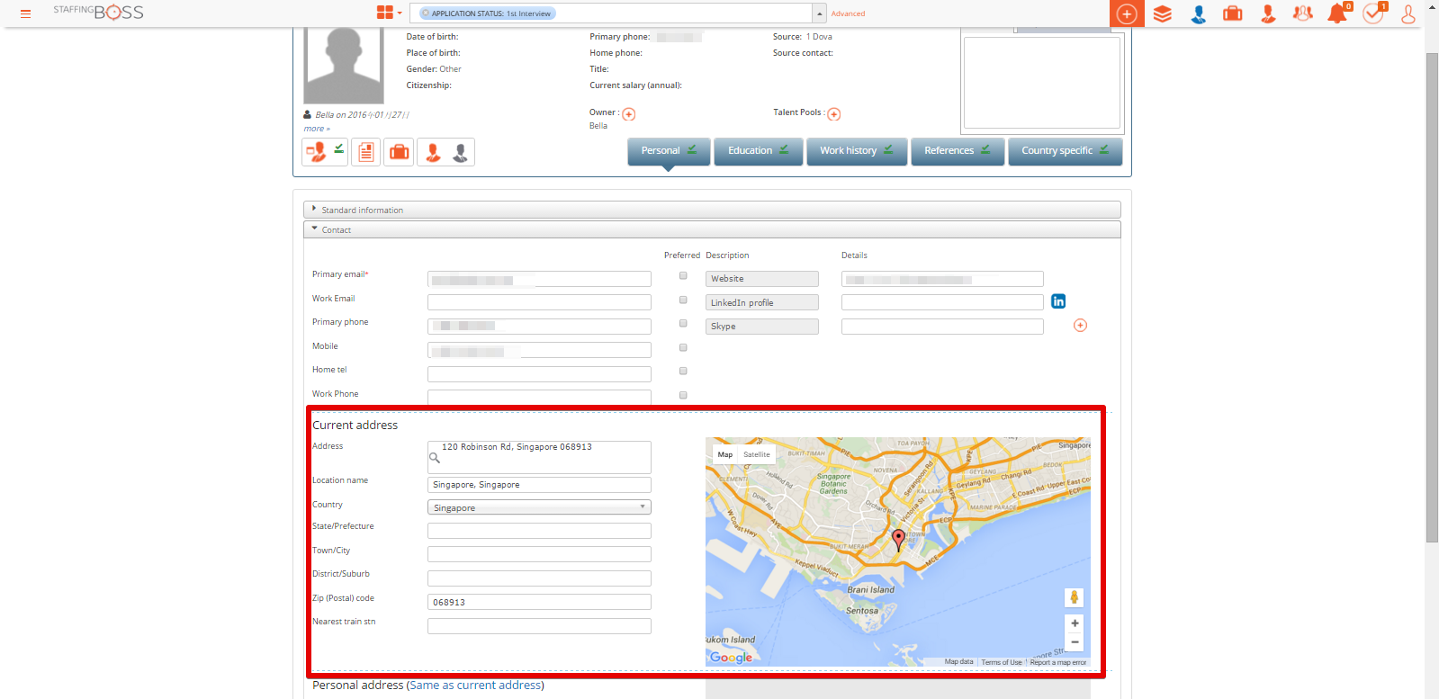
Task: Open the orange grid view selector
Action: 389,13
